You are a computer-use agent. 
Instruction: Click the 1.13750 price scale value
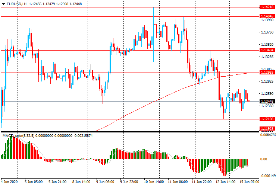[x=267, y=32]
